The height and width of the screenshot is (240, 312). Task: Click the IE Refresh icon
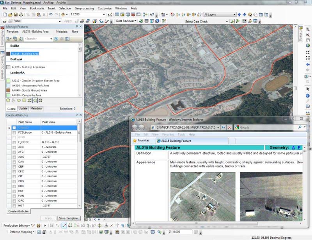[223, 127]
